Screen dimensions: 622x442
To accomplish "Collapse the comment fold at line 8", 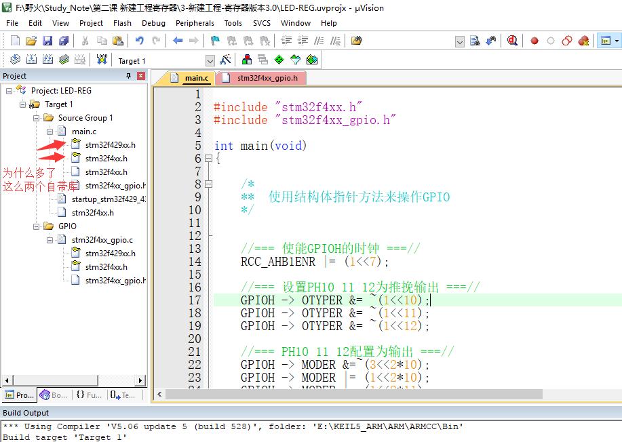I will click(208, 184).
